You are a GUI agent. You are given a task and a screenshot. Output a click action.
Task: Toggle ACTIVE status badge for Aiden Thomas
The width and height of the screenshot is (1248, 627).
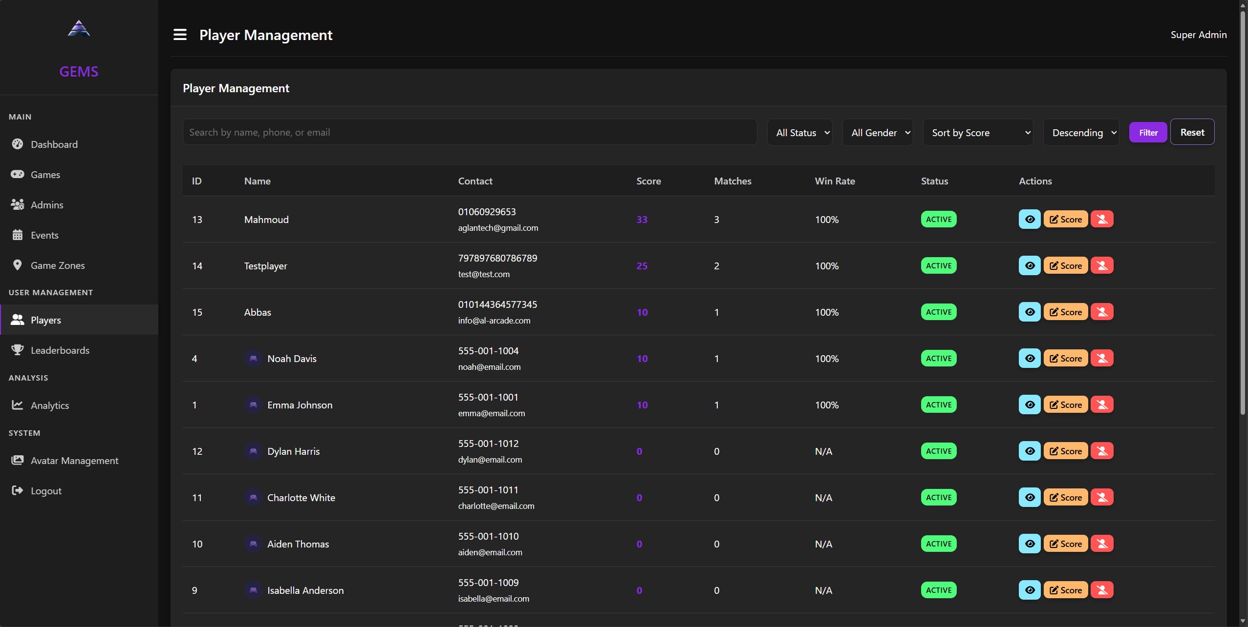point(939,544)
